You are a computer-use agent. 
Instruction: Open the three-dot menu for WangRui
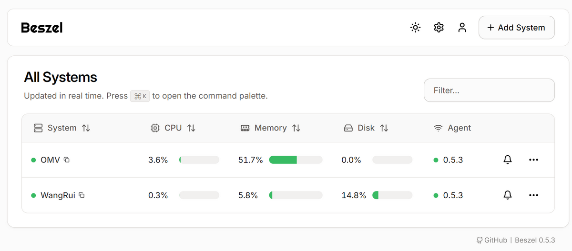tap(533, 195)
